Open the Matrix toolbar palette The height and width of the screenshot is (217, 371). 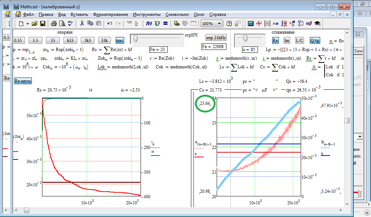tap(267, 24)
